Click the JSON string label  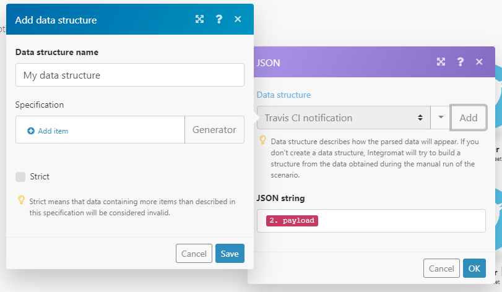[x=281, y=199]
